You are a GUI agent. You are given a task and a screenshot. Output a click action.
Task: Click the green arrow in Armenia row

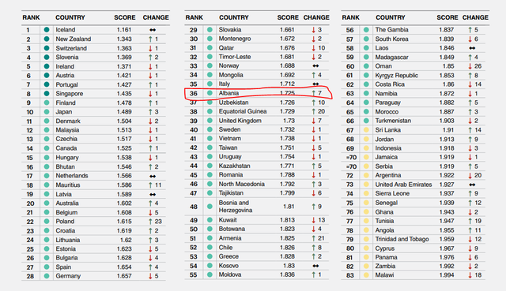point(313,238)
